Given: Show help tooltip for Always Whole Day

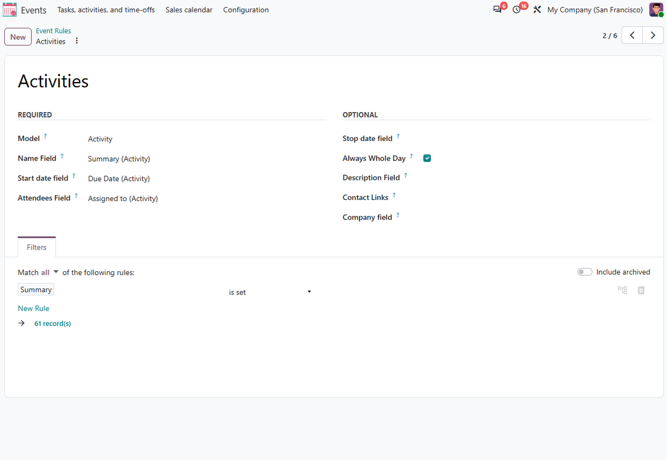Looking at the screenshot, I should pyautogui.click(x=411, y=156).
